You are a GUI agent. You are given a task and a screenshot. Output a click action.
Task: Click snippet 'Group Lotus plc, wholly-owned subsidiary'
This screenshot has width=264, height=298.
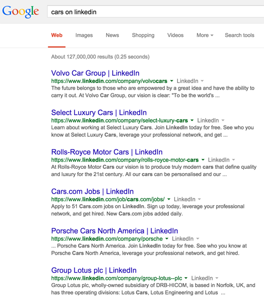point(153,289)
